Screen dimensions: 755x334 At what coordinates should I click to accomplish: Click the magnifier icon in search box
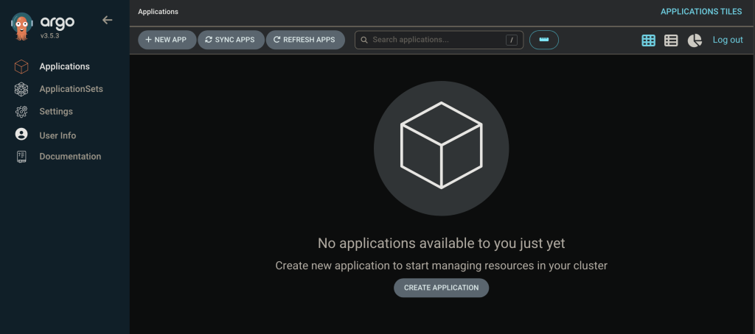364,40
